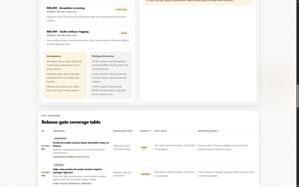The width and height of the screenshot is (299, 187).
Task: Click the EXPECTED RESULT column header
Action: click(x=208, y=131)
